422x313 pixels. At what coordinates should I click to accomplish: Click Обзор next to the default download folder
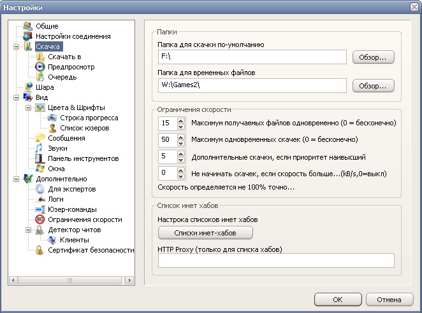click(x=374, y=57)
